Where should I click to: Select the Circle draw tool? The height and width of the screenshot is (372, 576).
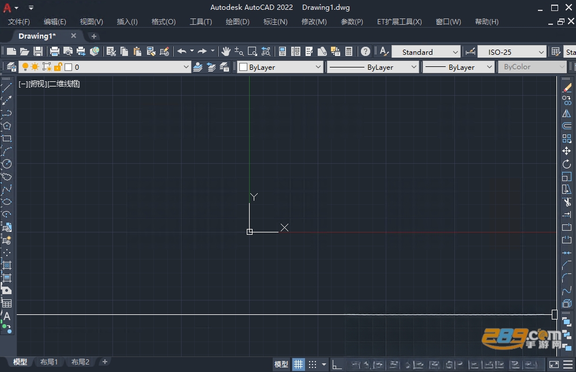pyautogui.click(x=6, y=164)
